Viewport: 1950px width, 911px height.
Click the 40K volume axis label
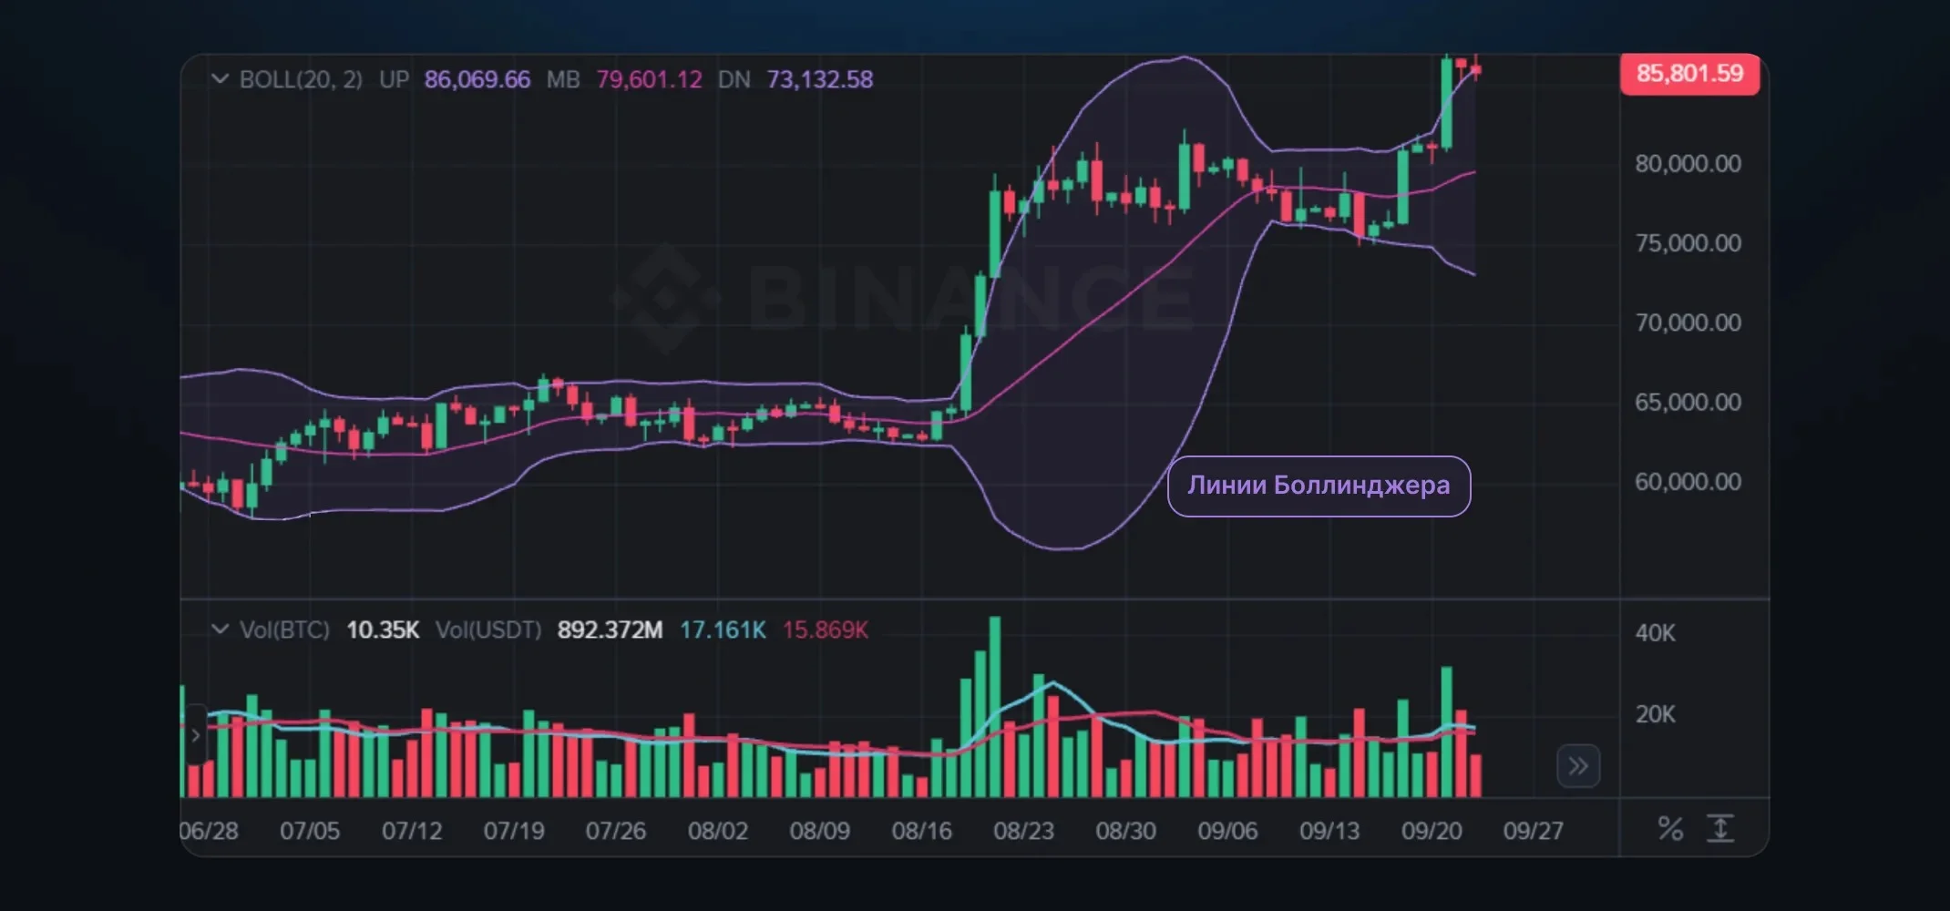1655,633
